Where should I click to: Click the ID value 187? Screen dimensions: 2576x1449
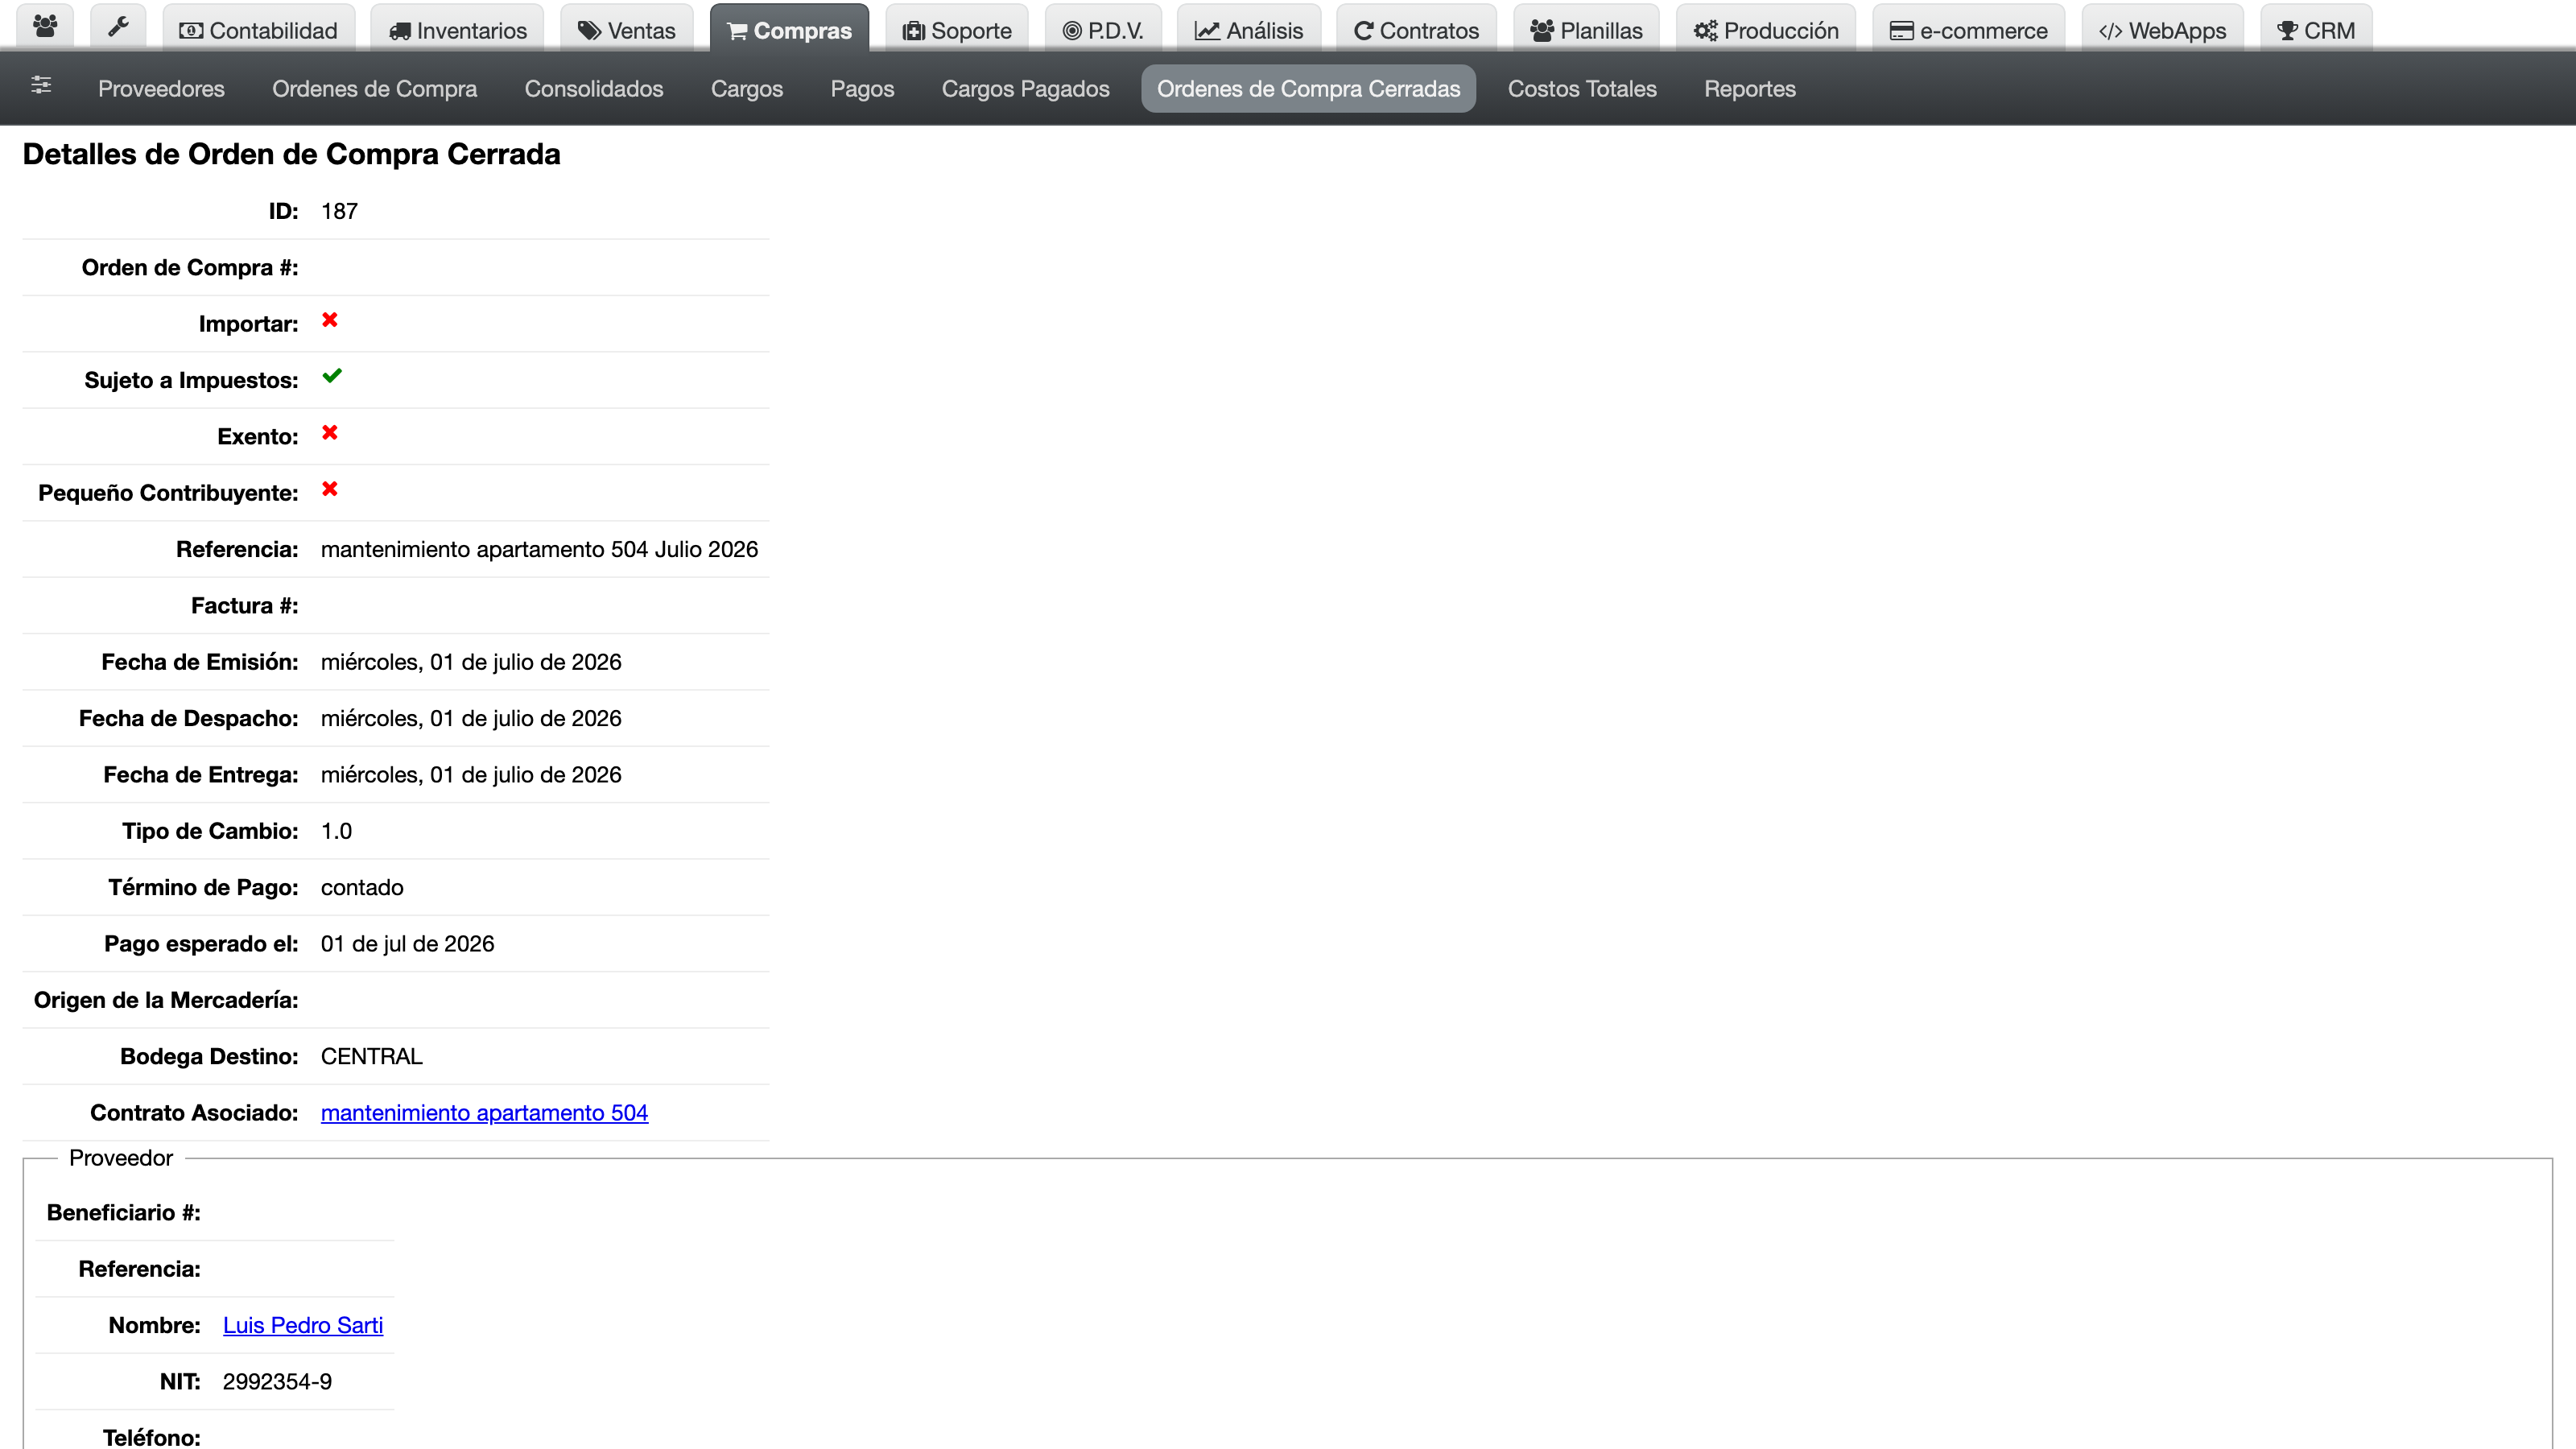339,211
